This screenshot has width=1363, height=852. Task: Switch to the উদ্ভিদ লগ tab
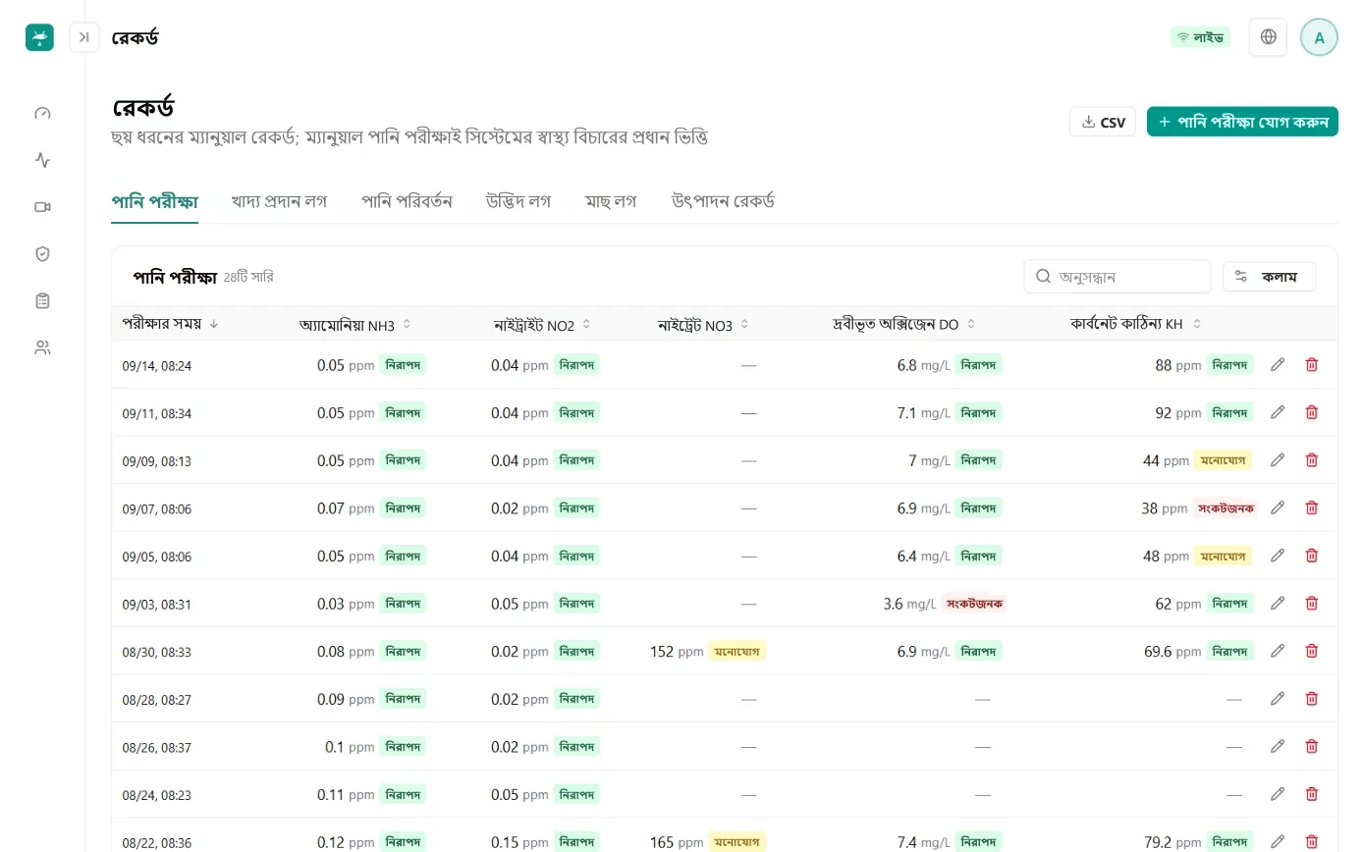click(518, 201)
